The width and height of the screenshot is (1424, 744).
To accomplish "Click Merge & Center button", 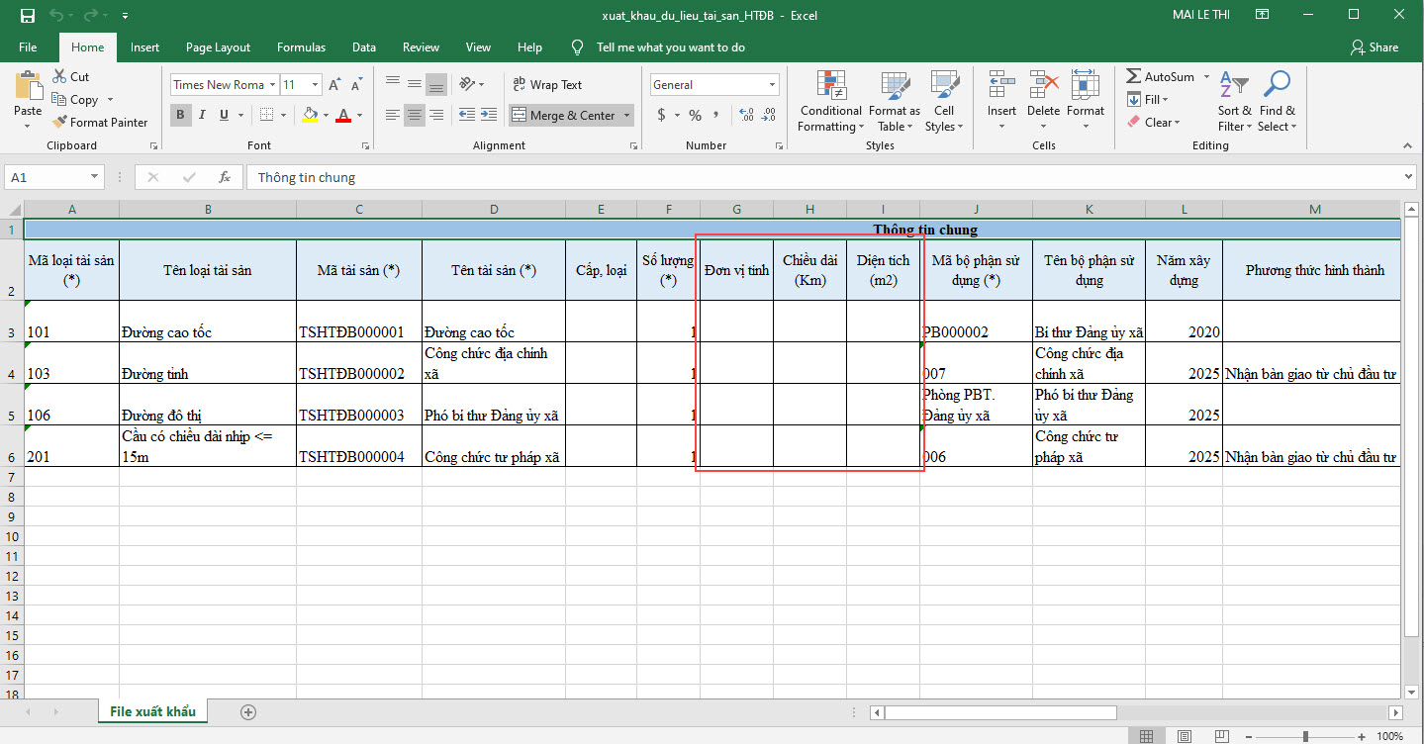I will (562, 116).
